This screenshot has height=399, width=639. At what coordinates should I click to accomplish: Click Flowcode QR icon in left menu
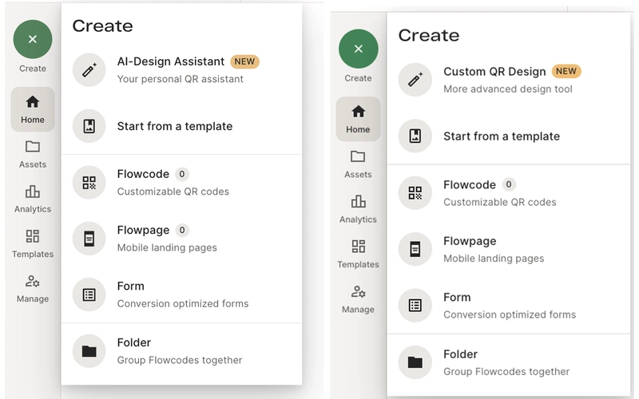[x=89, y=183]
